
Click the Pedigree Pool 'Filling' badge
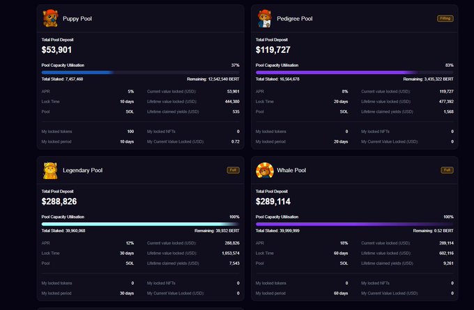pyautogui.click(x=445, y=18)
